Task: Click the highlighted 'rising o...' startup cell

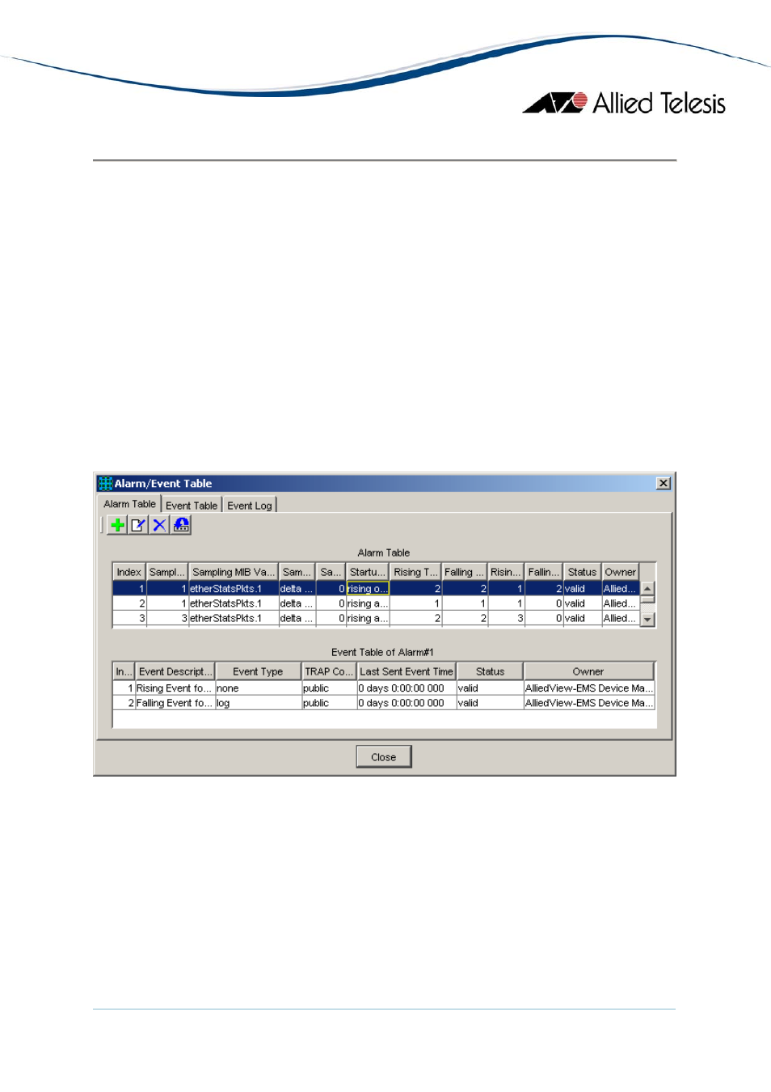Action: (368, 589)
